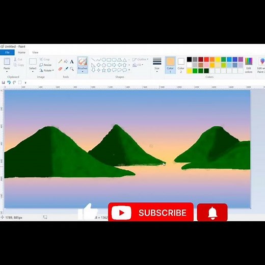265x265 pixels.
Task: Click the Crop button
Action: 44,59
